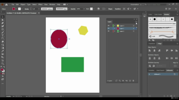This screenshot has width=179, height=100.
Task: Select the Rotate tool
Action: [3, 39]
